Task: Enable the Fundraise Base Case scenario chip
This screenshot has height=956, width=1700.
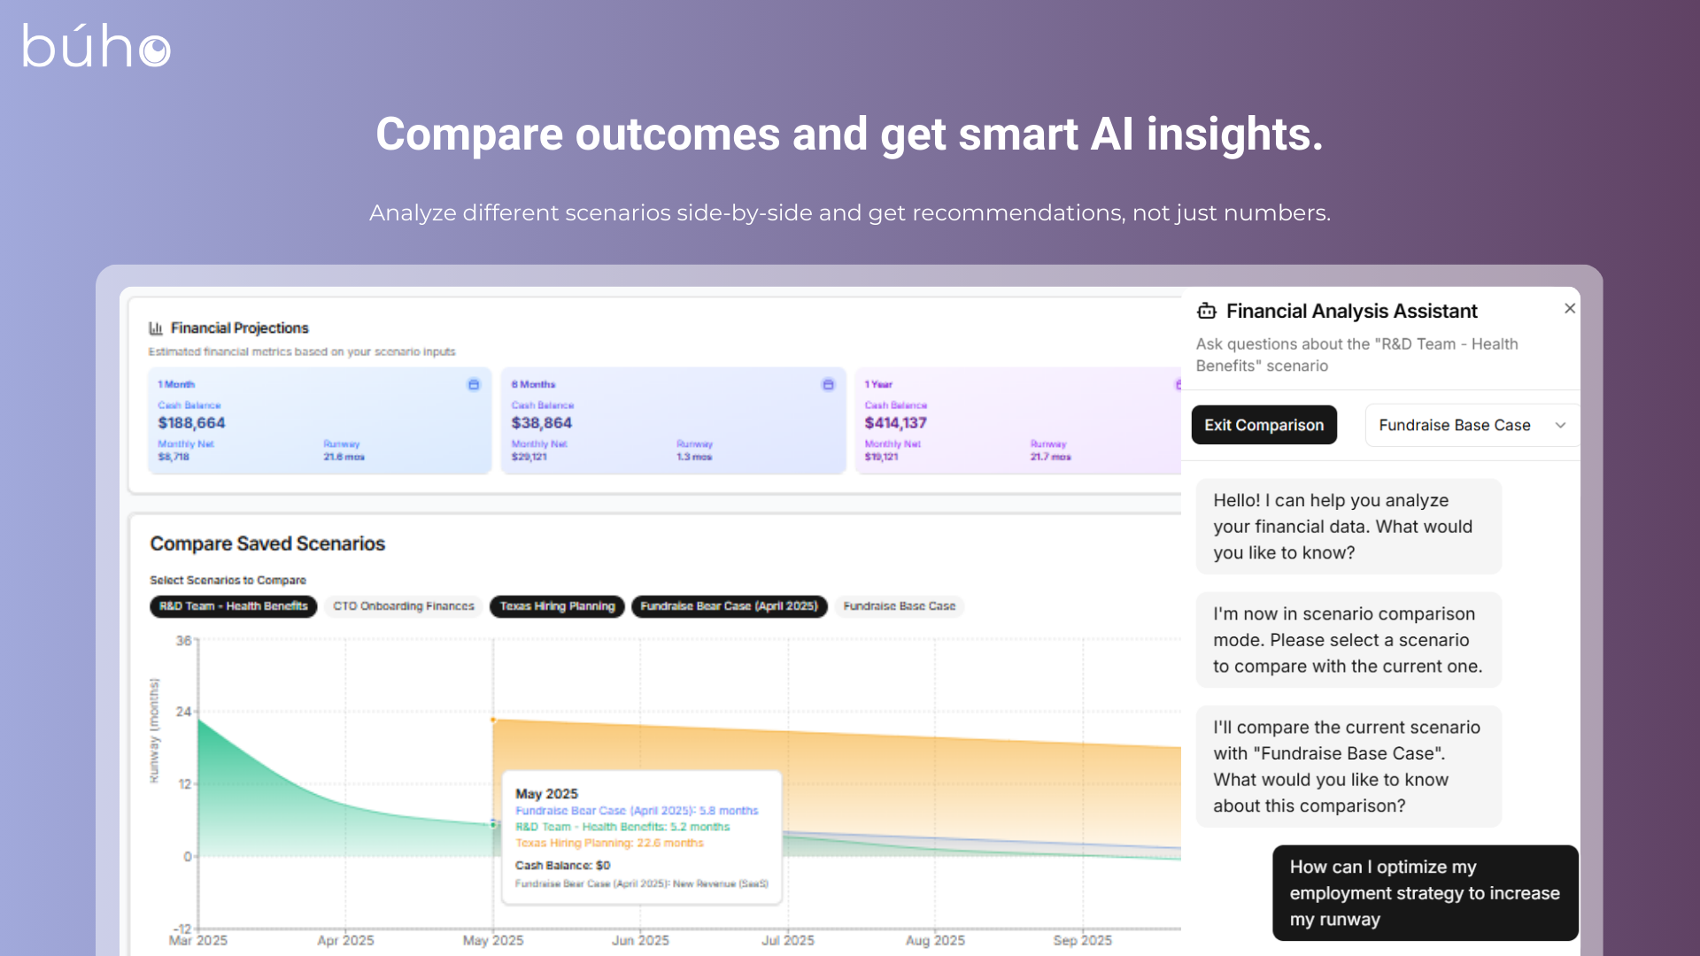Action: click(899, 606)
